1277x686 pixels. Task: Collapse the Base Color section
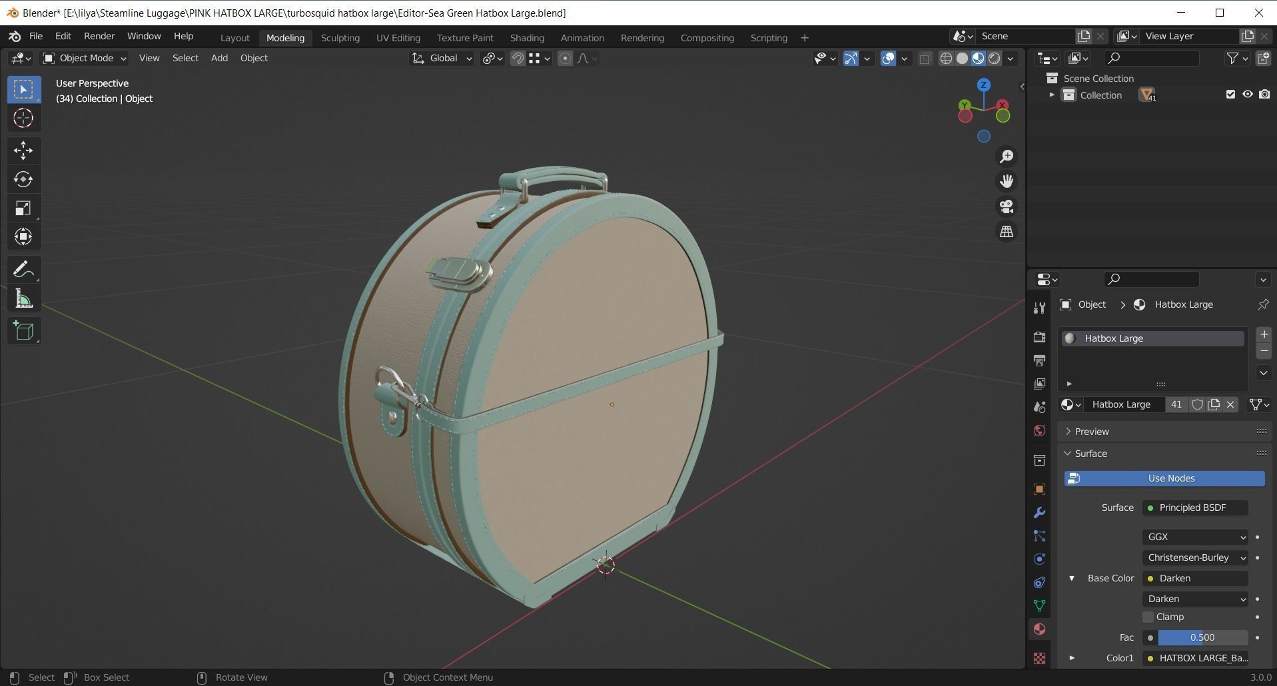1072,578
